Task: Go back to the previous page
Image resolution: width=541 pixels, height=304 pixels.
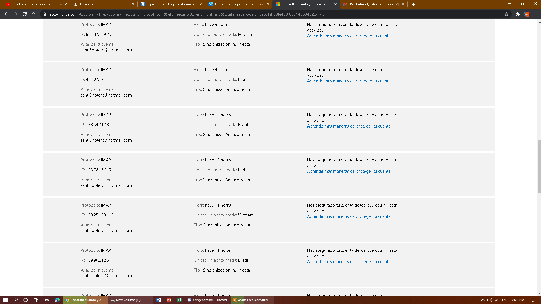Action: click(x=6, y=14)
